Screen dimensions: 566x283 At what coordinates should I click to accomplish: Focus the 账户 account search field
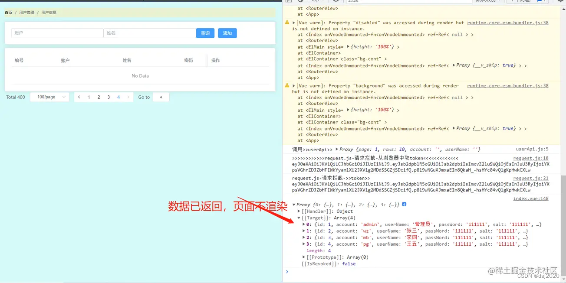click(57, 33)
